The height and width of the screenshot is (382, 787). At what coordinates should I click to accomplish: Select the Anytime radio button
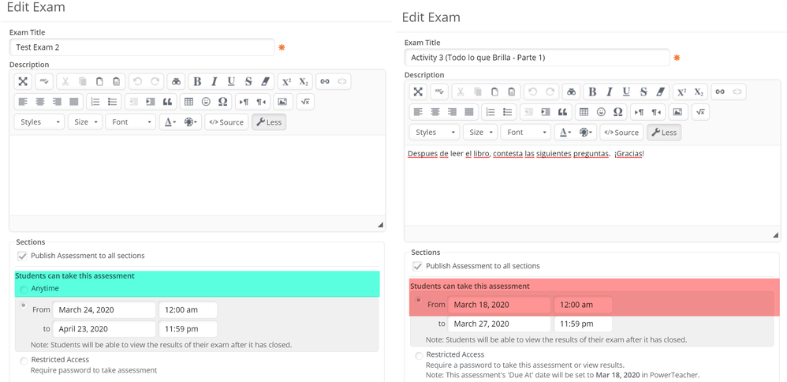coord(24,289)
